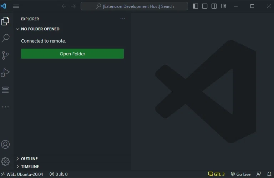This screenshot has width=274, height=178.
Task: Click the feedback person icon in status bar
Action: point(259,174)
